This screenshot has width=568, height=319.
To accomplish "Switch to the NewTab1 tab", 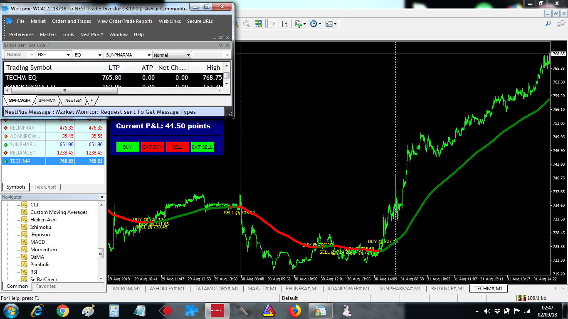I will click(74, 100).
